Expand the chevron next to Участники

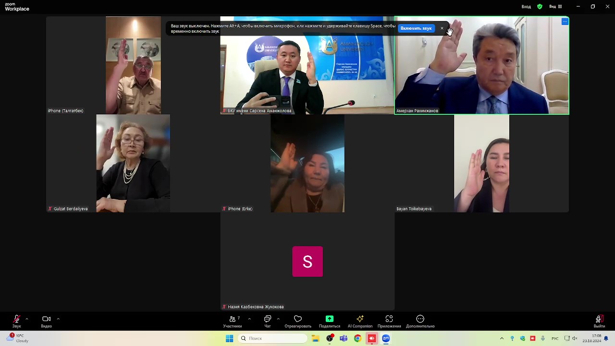249,319
